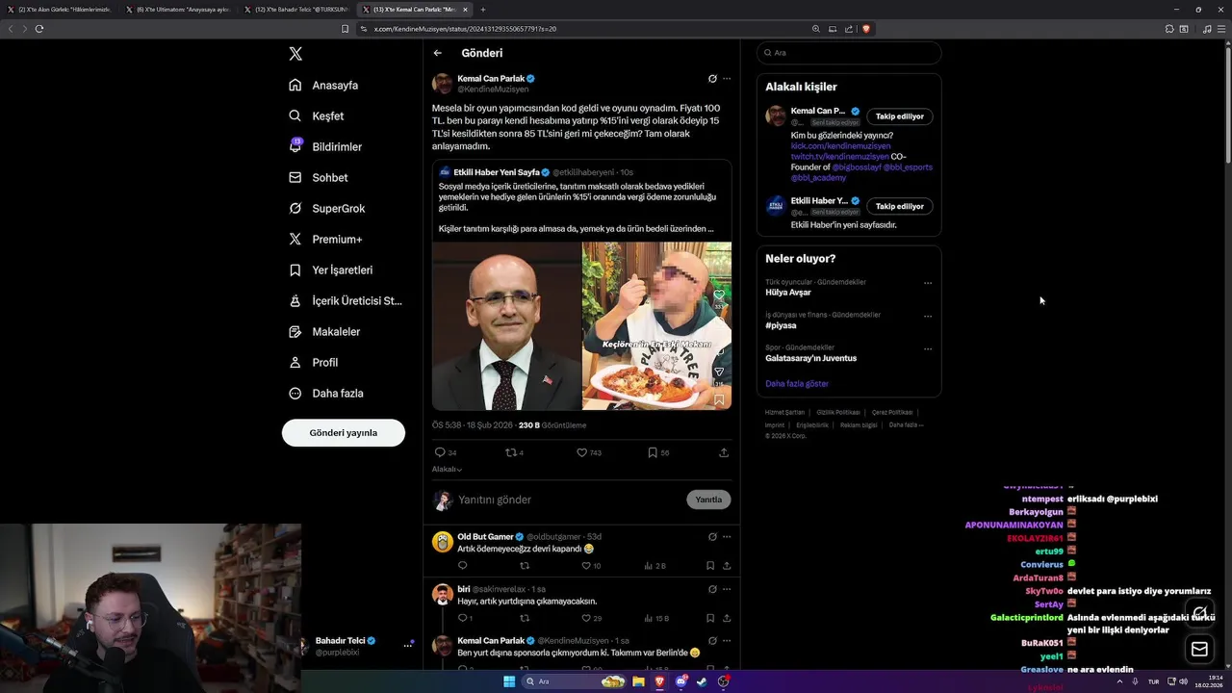Screen dimensions: 1232x693
Task: Toggle Takip ediliyor for Etkili Haber
Action: (899, 206)
